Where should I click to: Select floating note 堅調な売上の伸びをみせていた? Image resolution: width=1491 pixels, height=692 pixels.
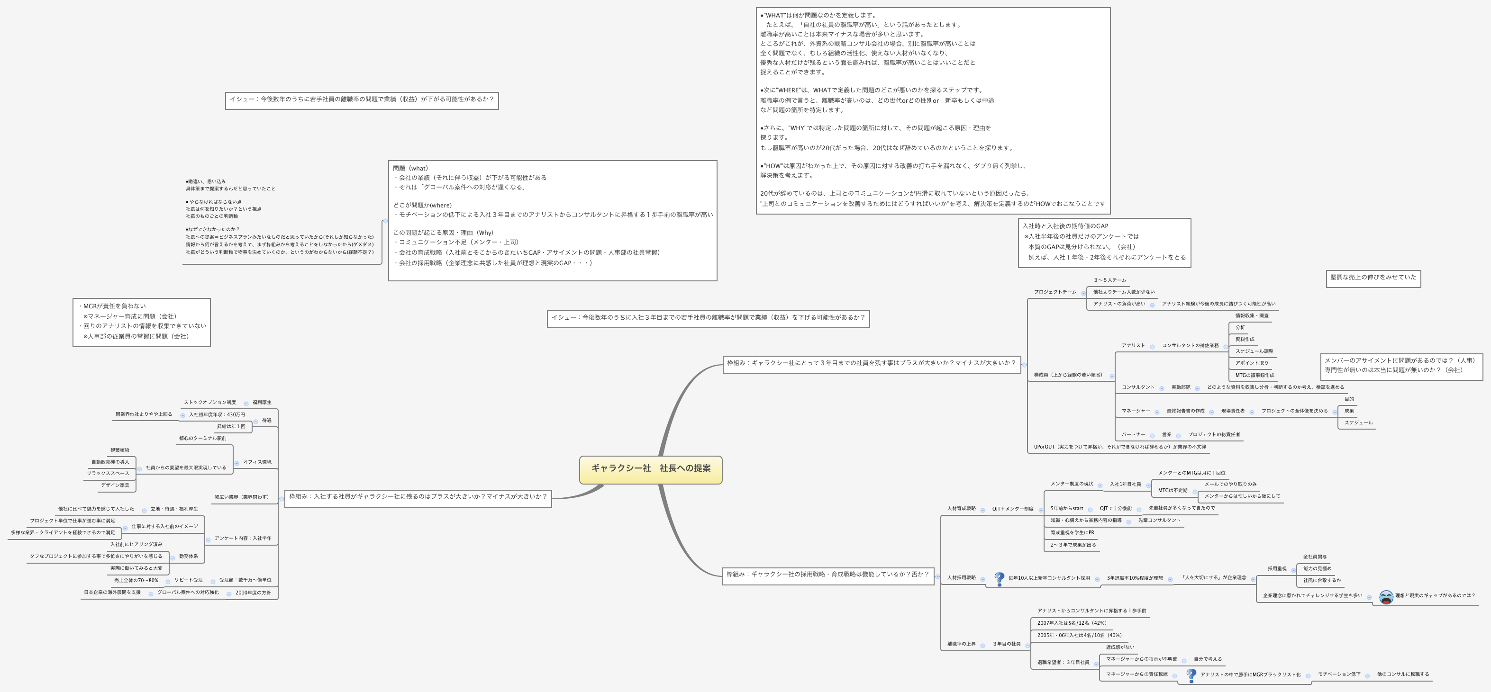point(1373,278)
